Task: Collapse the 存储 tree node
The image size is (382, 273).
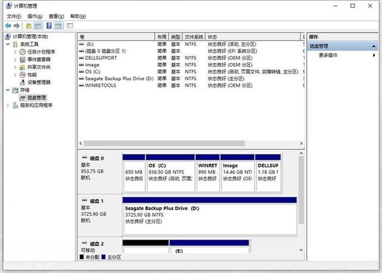Action: click(x=8, y=90)
